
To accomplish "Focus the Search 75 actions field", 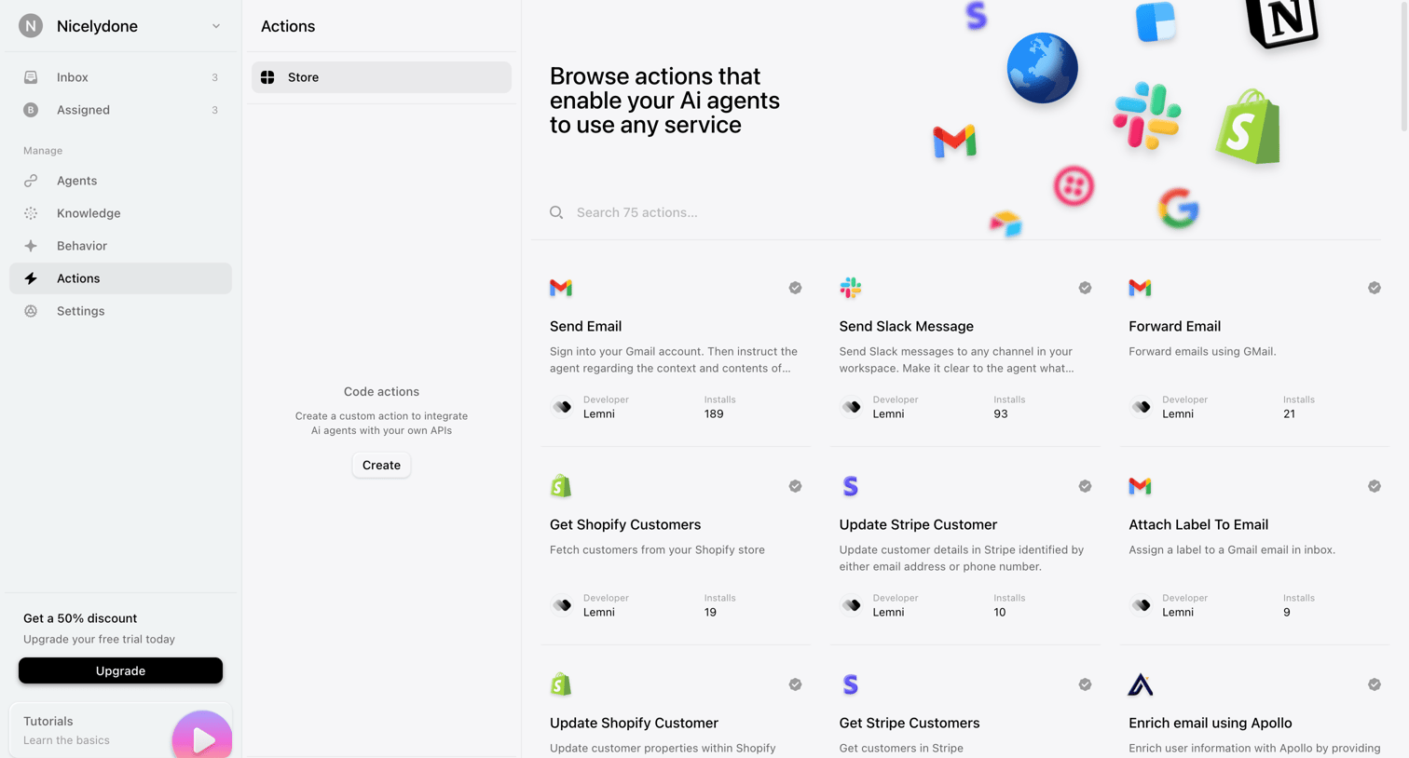I will [x=955, y=212].
